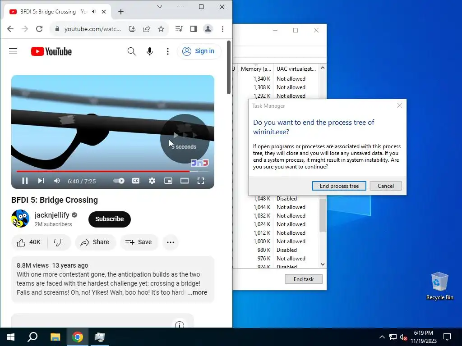Open YouTube settings three-dot menu
Image resolution: width=462 pixels, height=346 pixels.
[x=168, y=51]
